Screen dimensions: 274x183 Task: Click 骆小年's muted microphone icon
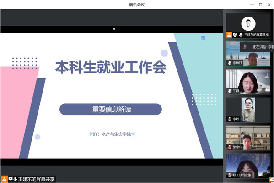click(x=230, y=147)
